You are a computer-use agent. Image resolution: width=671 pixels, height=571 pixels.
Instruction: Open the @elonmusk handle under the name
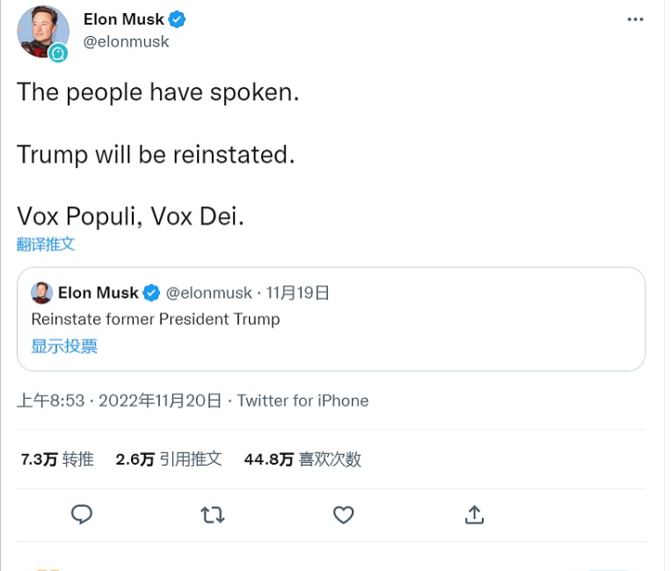(x=127, y=42)
